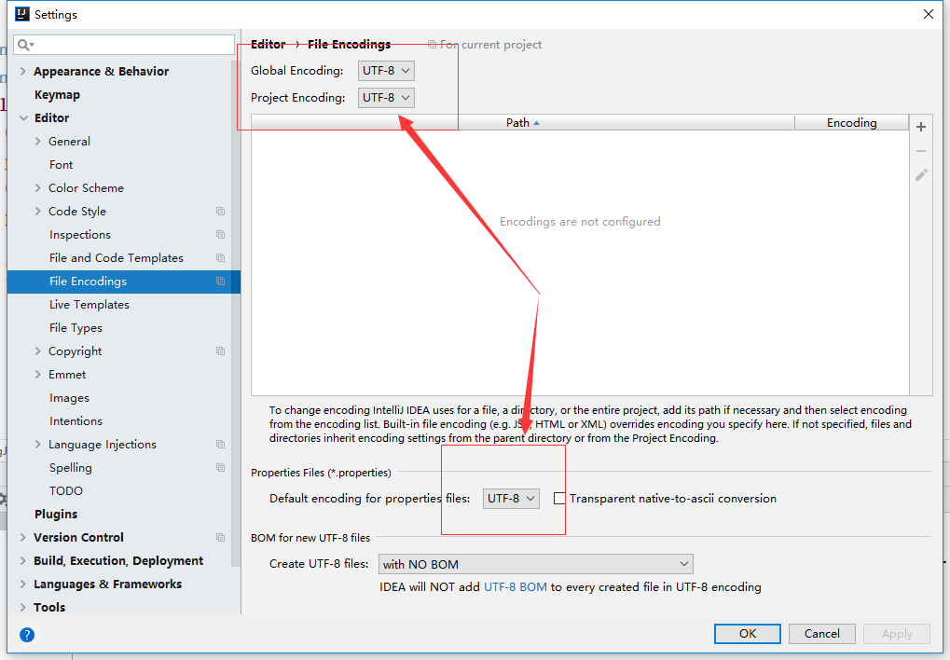Click project icon next to Version Control
The width and height of the screenshot is (950, 660).
click(221, 537)
